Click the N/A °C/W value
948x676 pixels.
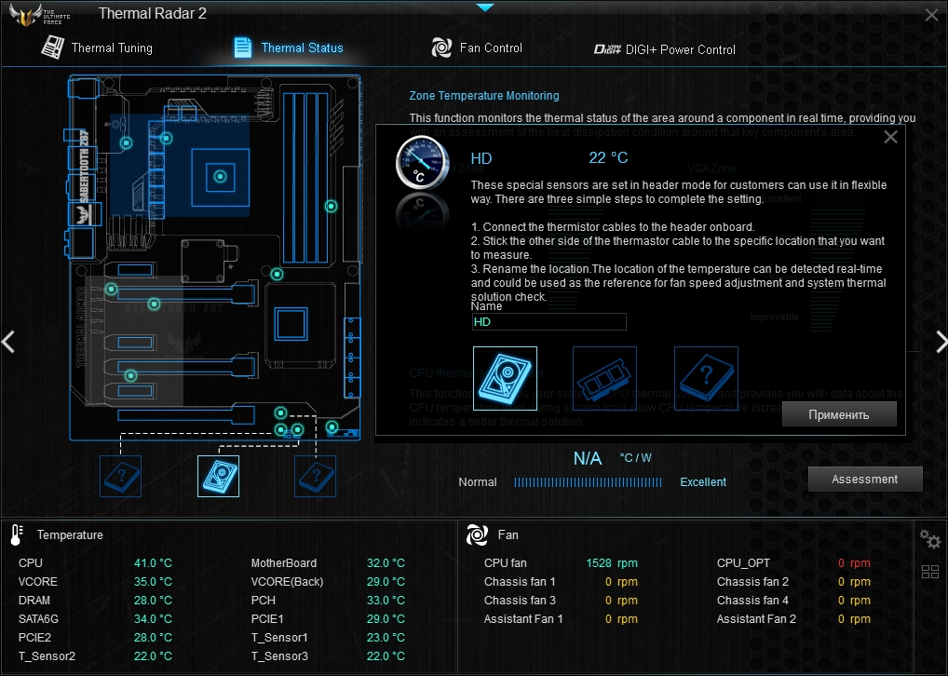(x=612, y=458)
